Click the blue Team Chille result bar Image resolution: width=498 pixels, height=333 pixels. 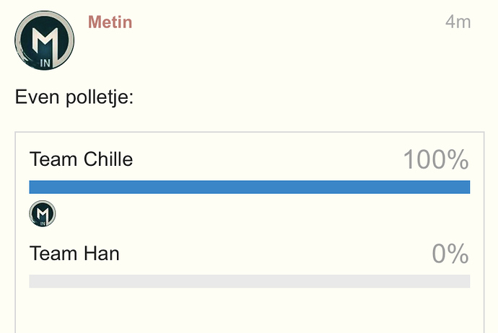point(249,187)
